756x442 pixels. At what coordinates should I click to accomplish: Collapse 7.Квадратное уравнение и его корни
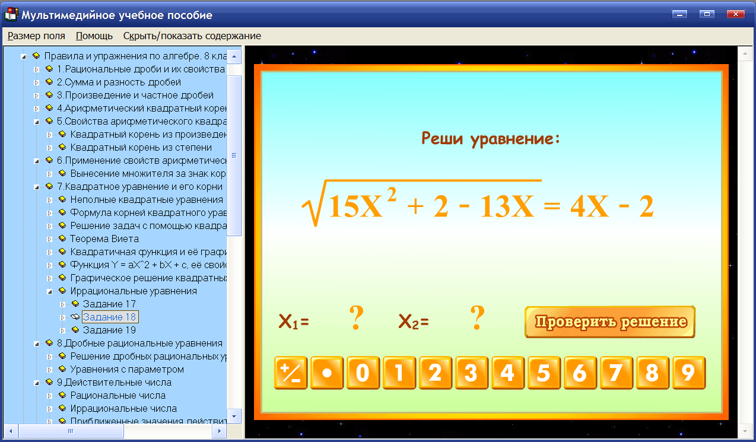(x=36, y=187)
